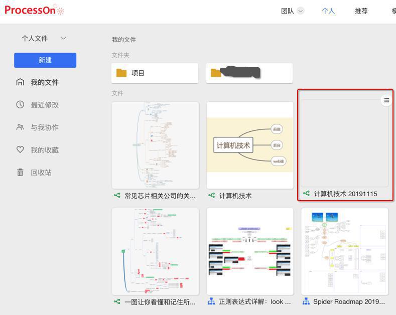The image size is (396, 315).
Task: Go to 我的文件 in sidebar
Action: 45,82
